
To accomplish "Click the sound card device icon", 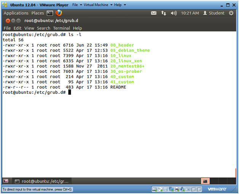I will tap(182, 189).
